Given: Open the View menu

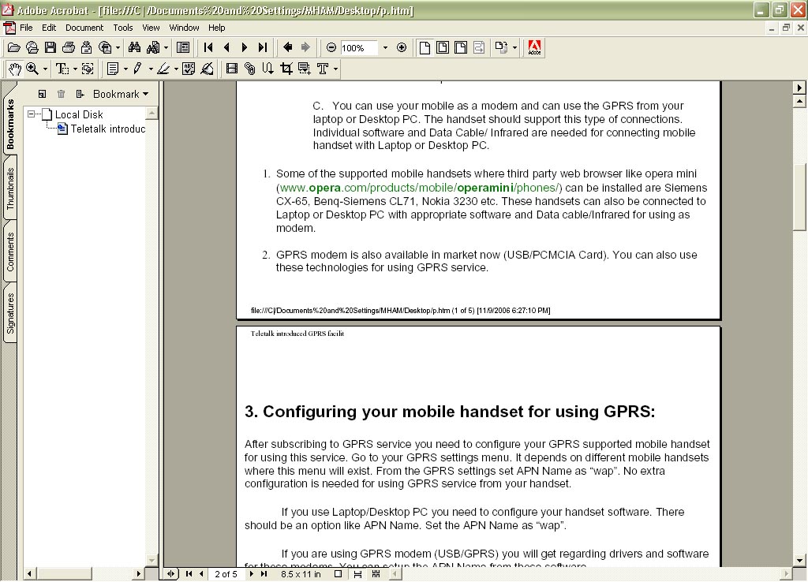Looking at the screenshot, I should point(151,28).
